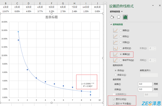
Task: Click the chart's top middle sizing handle
Action: coord(51,14)
